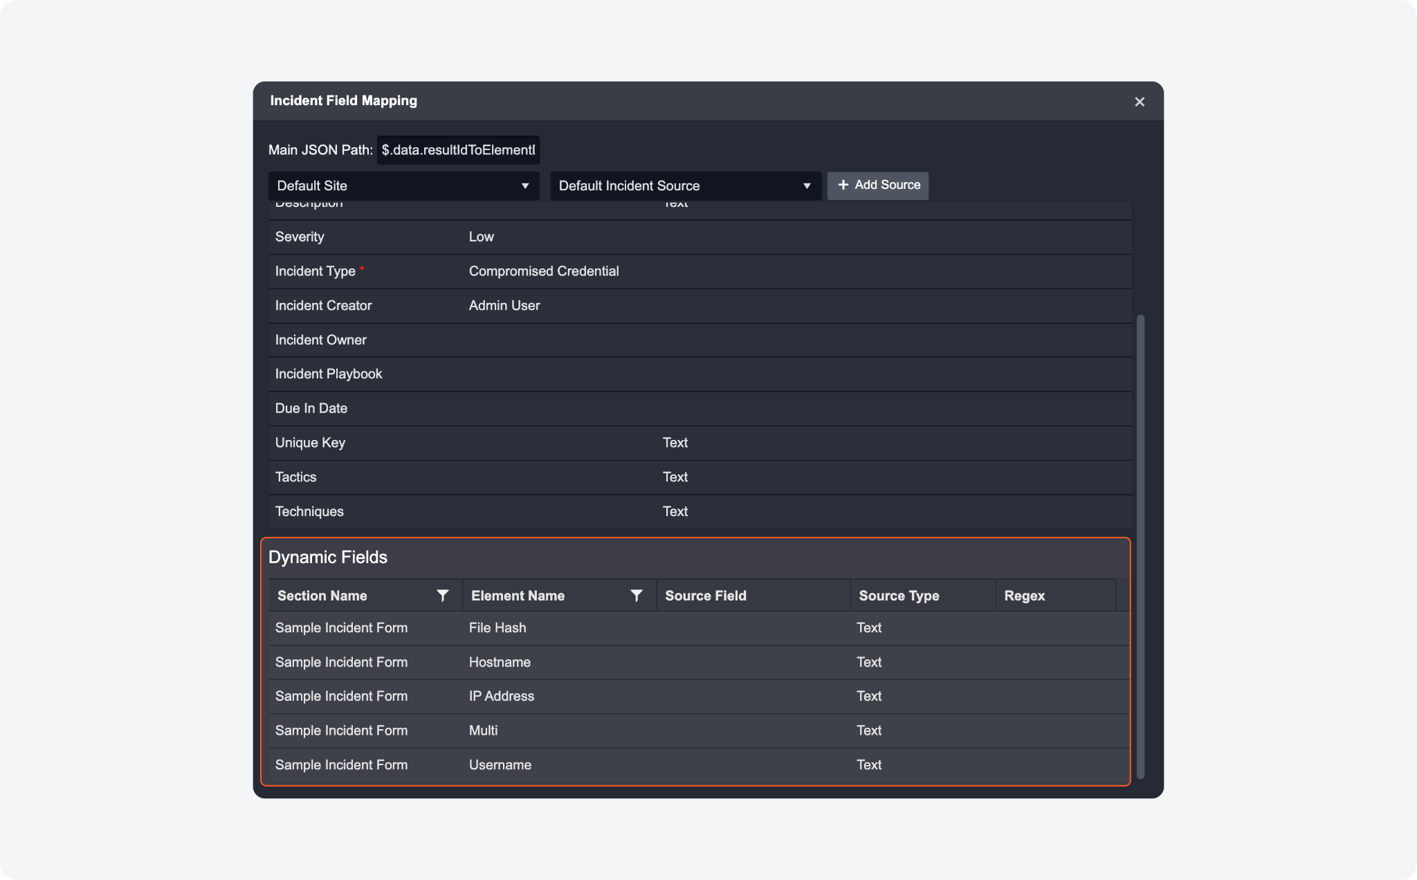The image size is (1417, 880).
Task: Open the Default Site dropdown
Action: pos(403,186)
